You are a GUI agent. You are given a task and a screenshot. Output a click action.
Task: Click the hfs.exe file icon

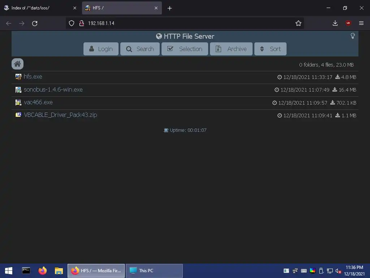(x=18, y=77)
